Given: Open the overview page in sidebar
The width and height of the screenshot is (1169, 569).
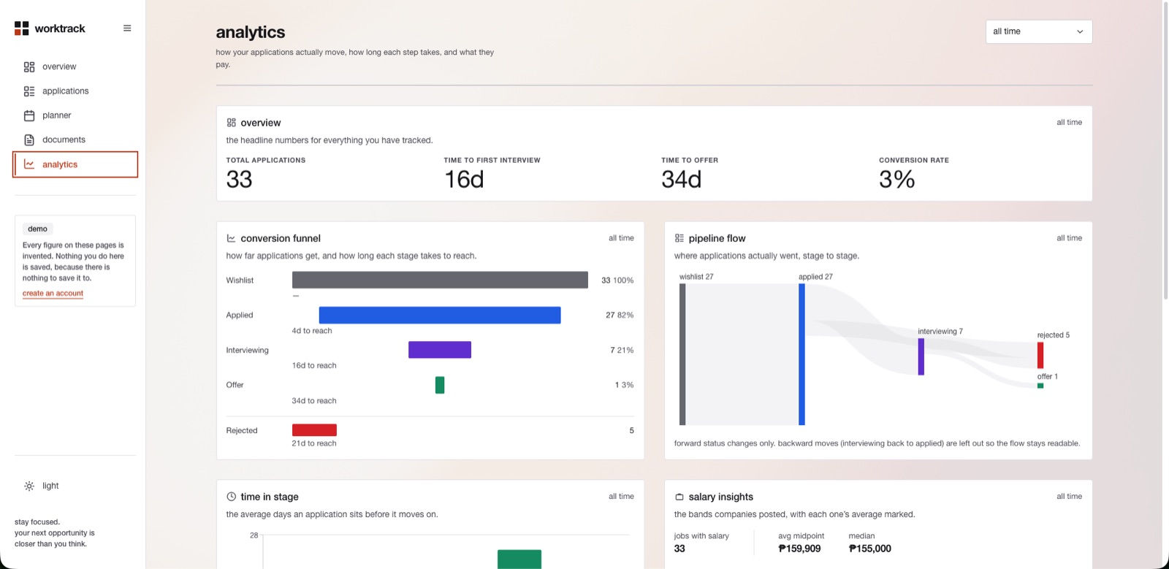Looking at the screenshot, I should (x=75, y=66).
